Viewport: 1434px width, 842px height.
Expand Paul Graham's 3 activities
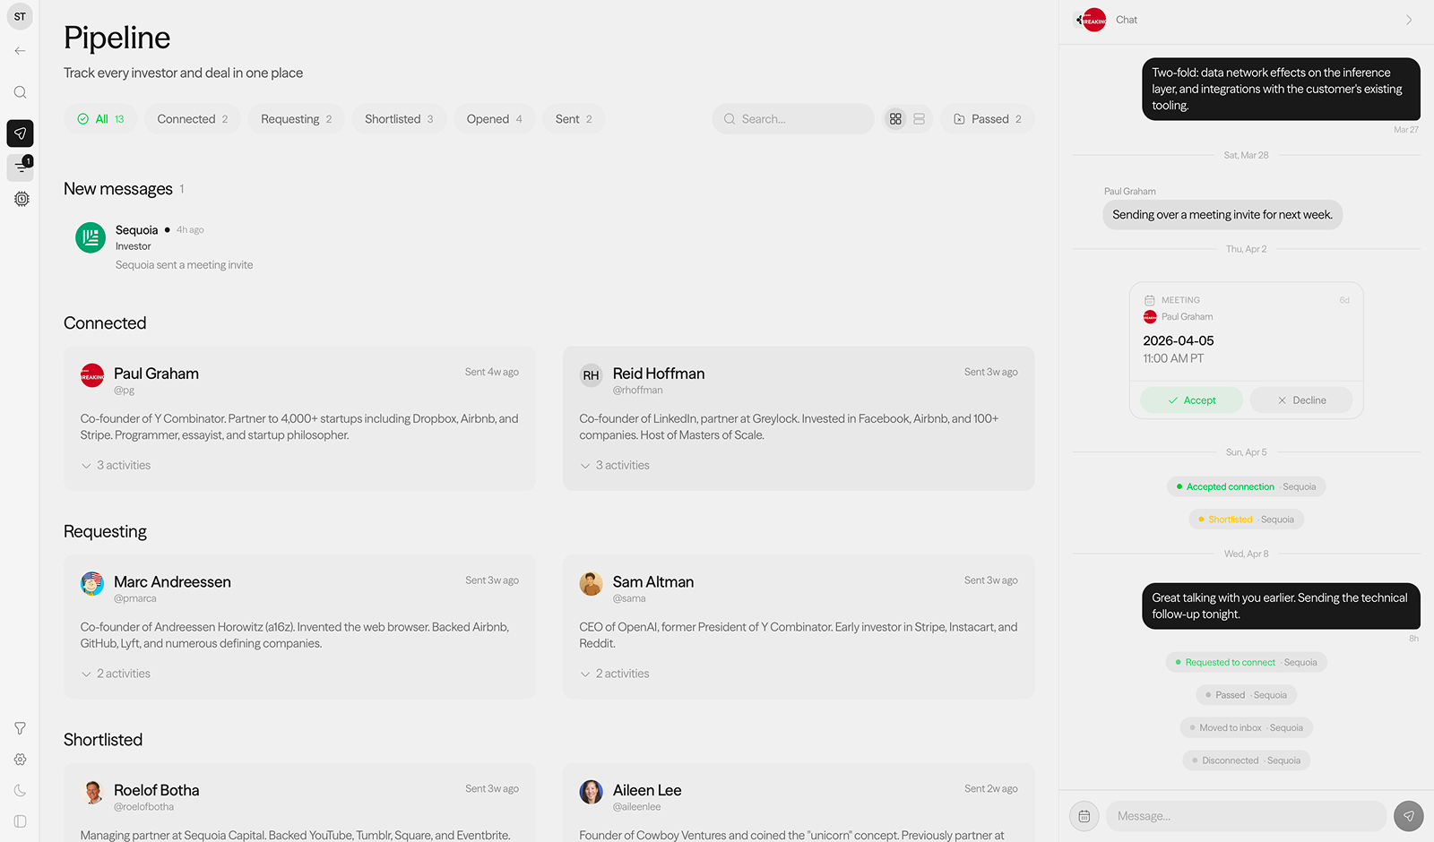pyautogui.click(x=116, y=466)
